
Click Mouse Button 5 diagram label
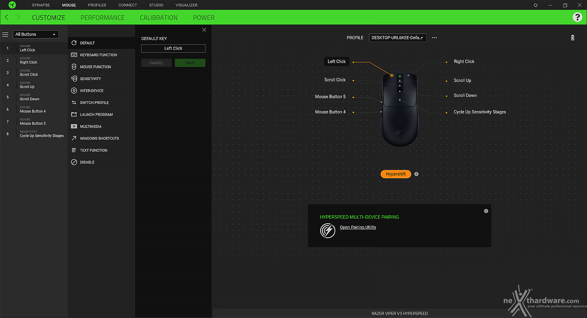(330, 97)
